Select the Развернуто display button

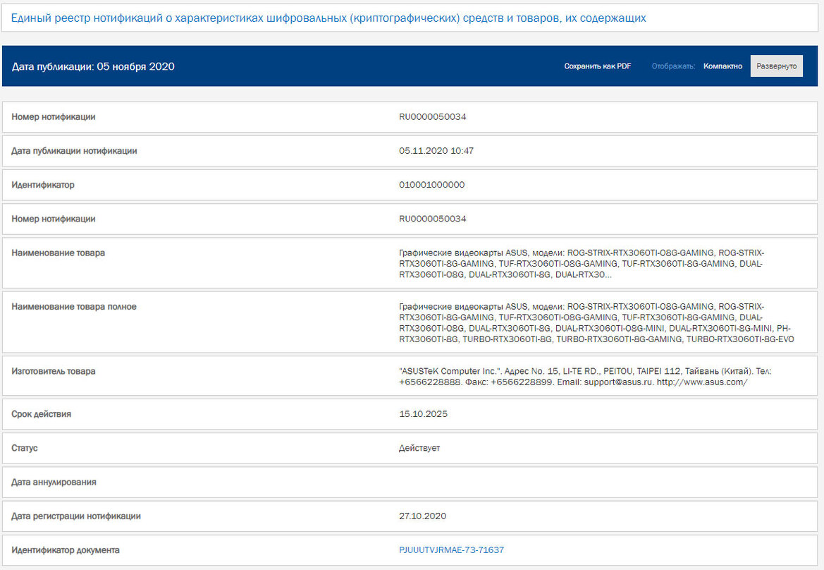point(776,66)
